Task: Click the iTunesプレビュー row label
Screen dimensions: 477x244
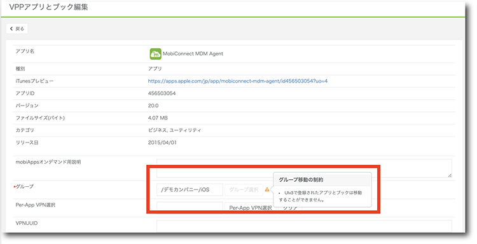Action: pos(34,81)
